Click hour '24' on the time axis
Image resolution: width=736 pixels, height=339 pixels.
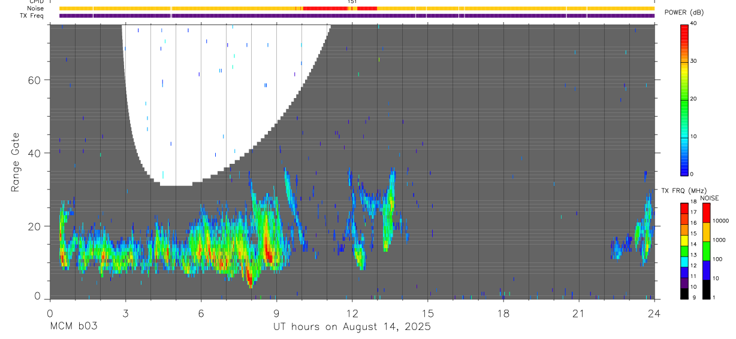[x=654, y=313]
